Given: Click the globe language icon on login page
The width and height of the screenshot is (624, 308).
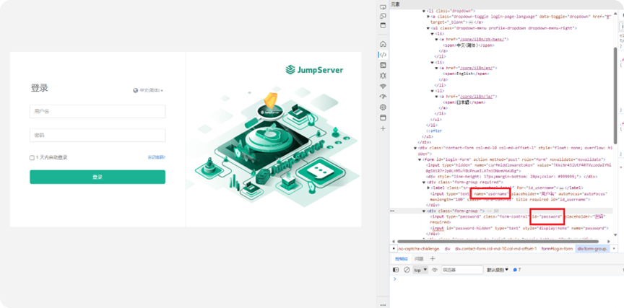Looking at the screenshot, I should (x=135, y=91).
